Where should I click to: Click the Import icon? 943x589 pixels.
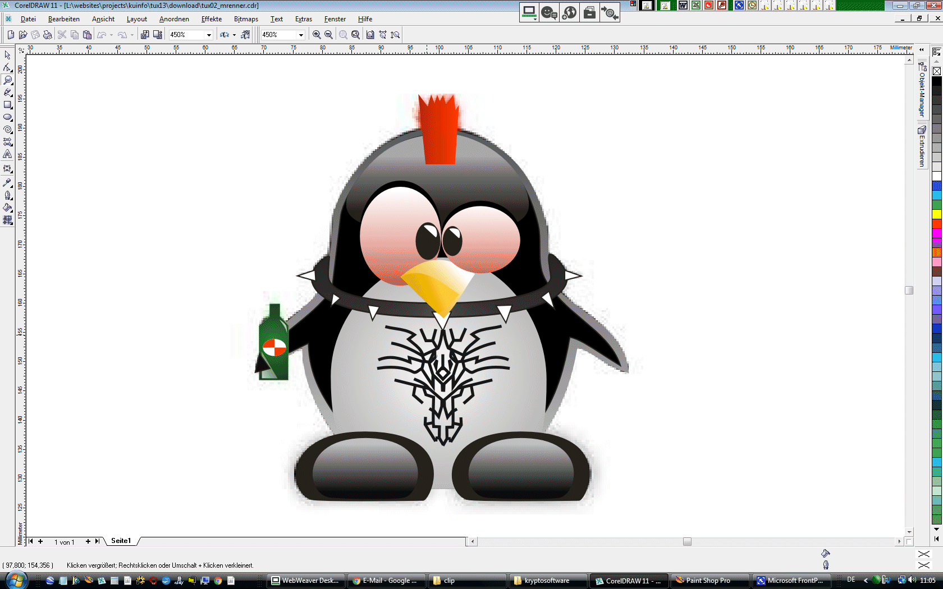[x=145, y=35]
